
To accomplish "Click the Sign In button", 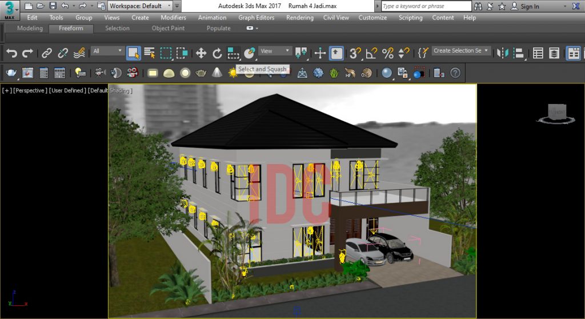I will tap(526, 6).
